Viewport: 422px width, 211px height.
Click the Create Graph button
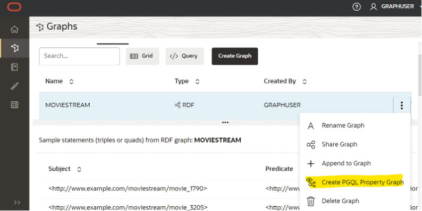pyautogui.click(x=235, y=56)
